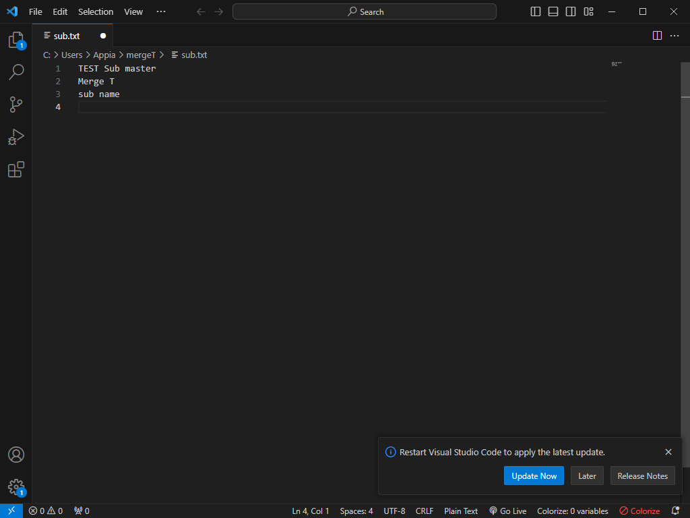Click Ln 4, Col 1 to go to line

pos(310,511)
